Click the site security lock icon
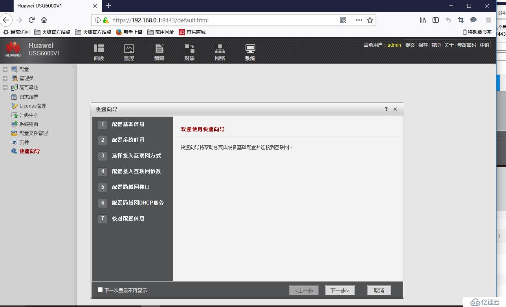This screenshot has width=506, height=307. 106,20
